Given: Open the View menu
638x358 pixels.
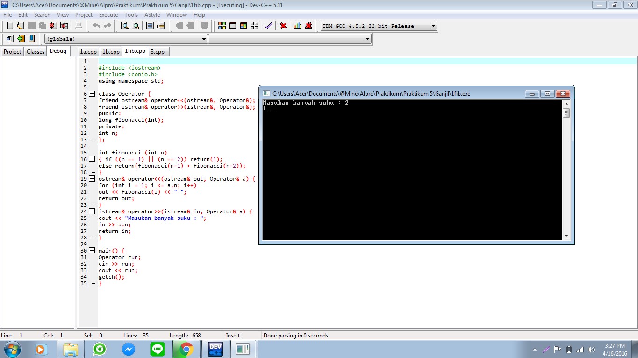Looking at the screenshot, I should point(63,15).
